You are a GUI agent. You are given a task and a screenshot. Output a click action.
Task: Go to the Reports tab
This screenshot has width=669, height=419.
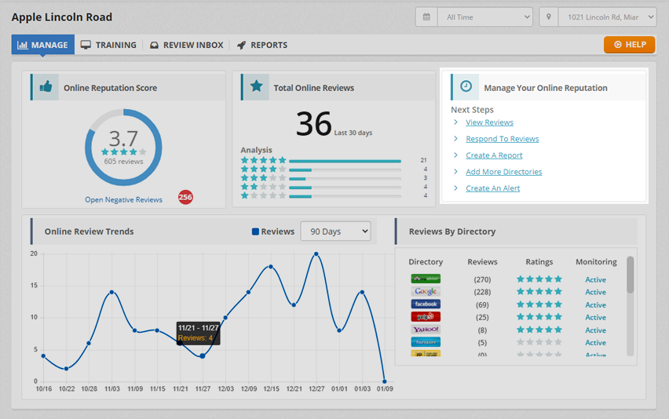261,45
